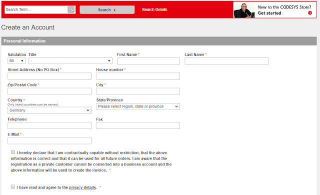This screenshot has height=195, width=320.
Task: Click into the First Name field
Action: pyautogui.click(x=148, y=61)
